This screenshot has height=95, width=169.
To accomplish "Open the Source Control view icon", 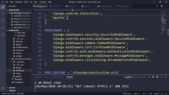I will 3,21.
